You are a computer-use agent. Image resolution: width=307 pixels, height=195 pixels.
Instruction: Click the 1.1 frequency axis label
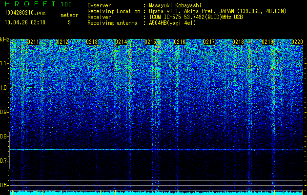[4, 63]
